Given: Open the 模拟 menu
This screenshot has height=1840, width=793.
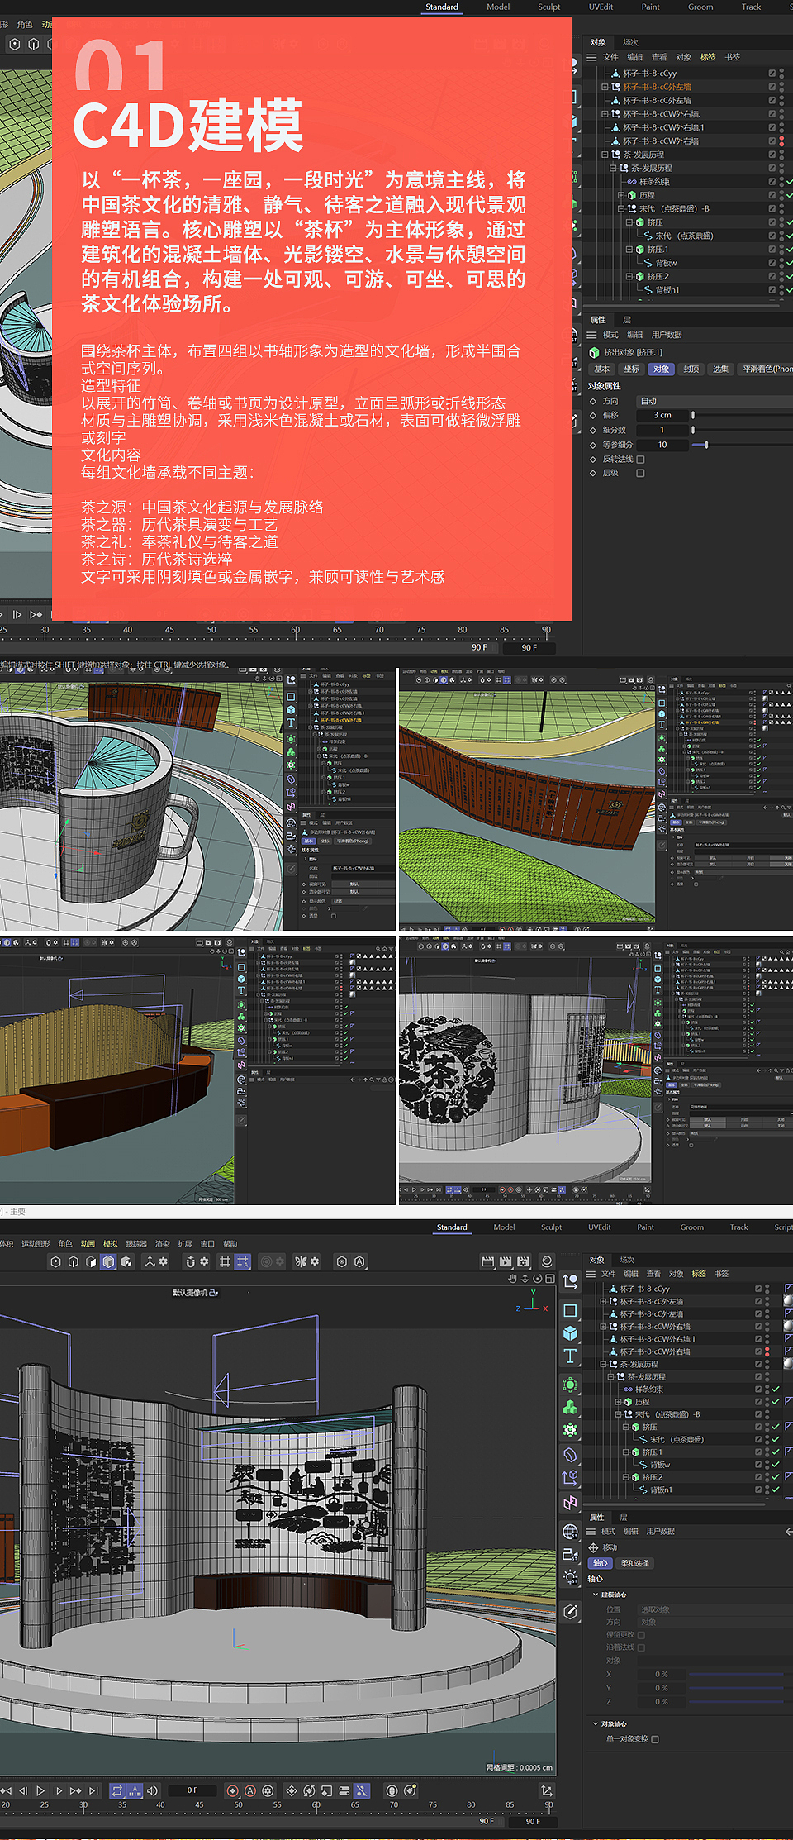Looking at the screenshot, I should click(x=110, y=1243).
